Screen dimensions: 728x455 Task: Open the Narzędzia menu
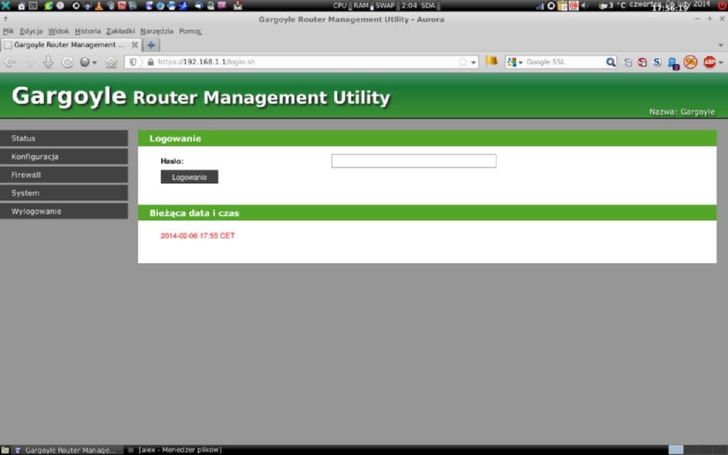[156, 31]
